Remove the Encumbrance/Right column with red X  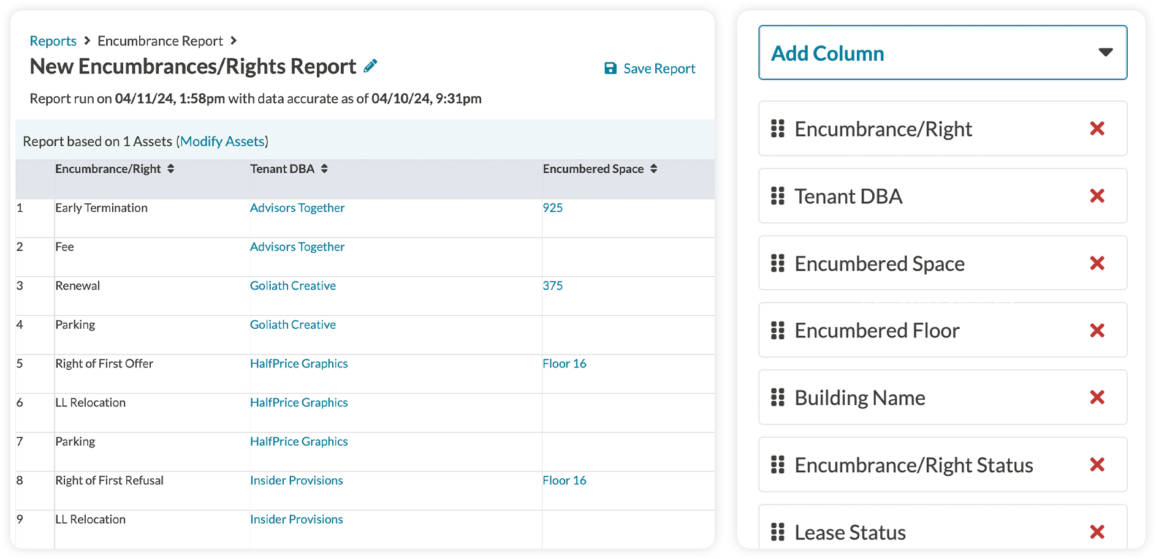(1097, 129)
